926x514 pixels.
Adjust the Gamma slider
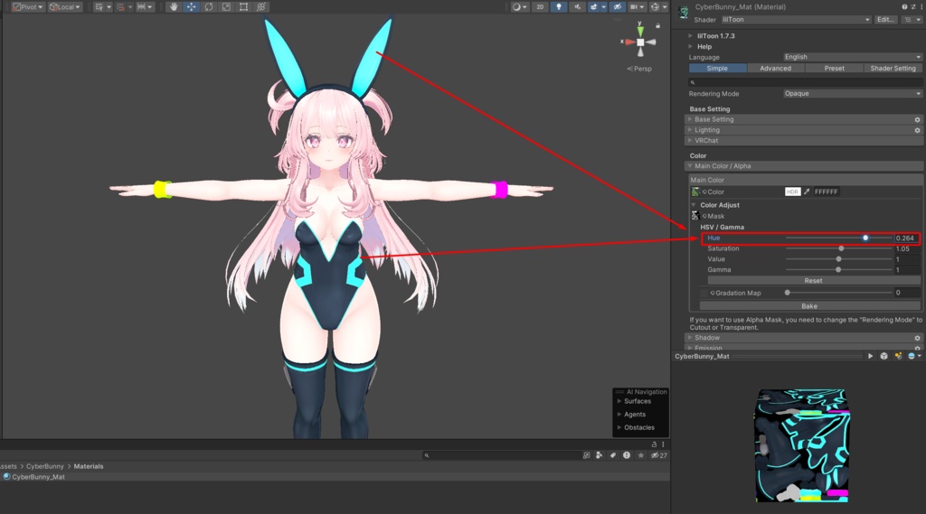click(838, 270)
